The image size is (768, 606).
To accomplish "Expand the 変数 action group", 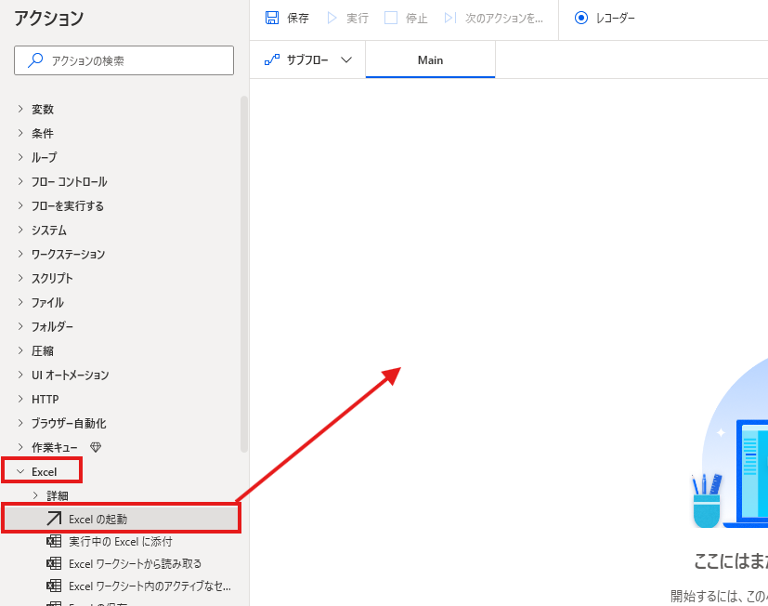I will tap(20, 109).
